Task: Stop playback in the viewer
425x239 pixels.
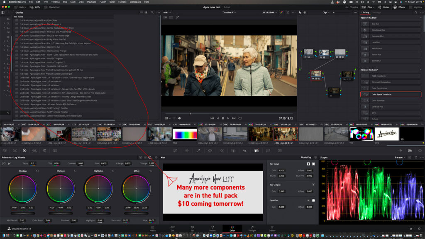Action: (223, 118)
